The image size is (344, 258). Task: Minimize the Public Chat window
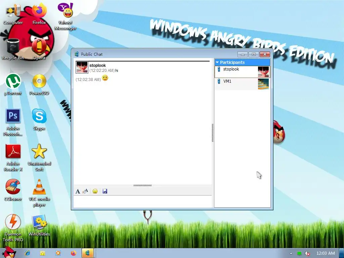243,54
